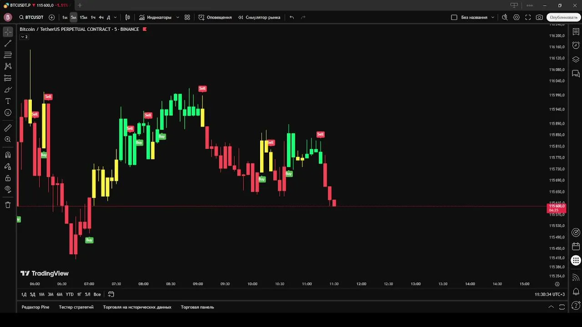The height and width of the screenshot is (327, 582).
Task: Open the Индикаторы indicators dialog
Action: click(x=156, y=17)
